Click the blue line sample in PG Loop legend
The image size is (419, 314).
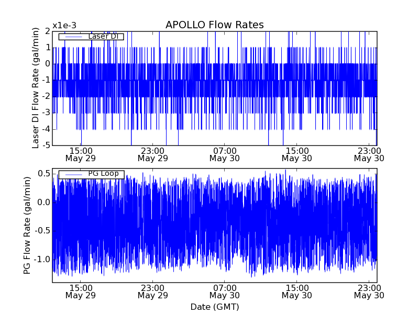pos(73,174)
